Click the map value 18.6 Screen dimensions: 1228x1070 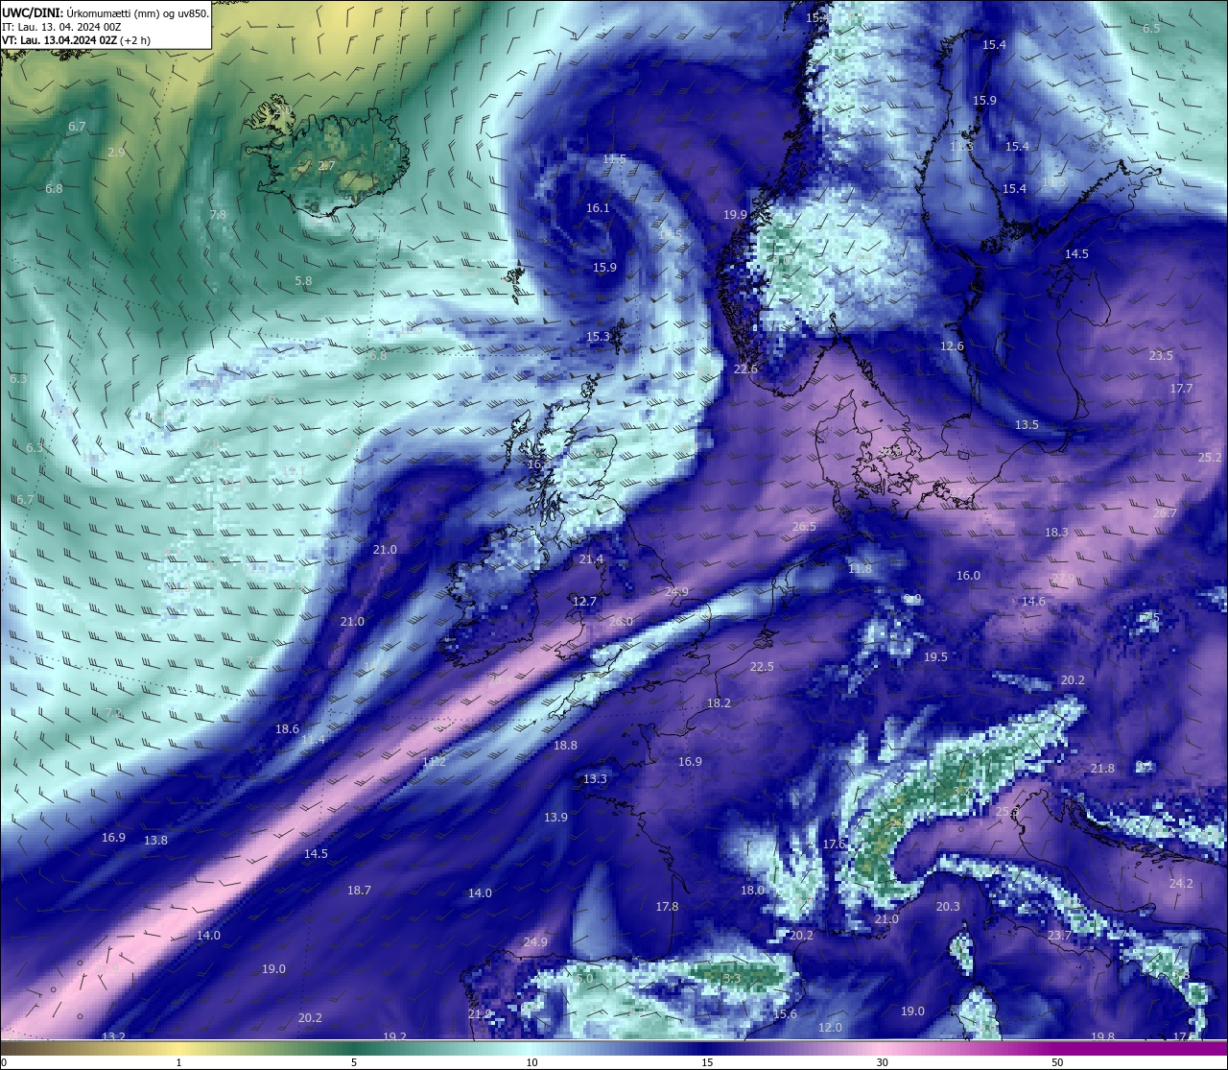point(287,729)
